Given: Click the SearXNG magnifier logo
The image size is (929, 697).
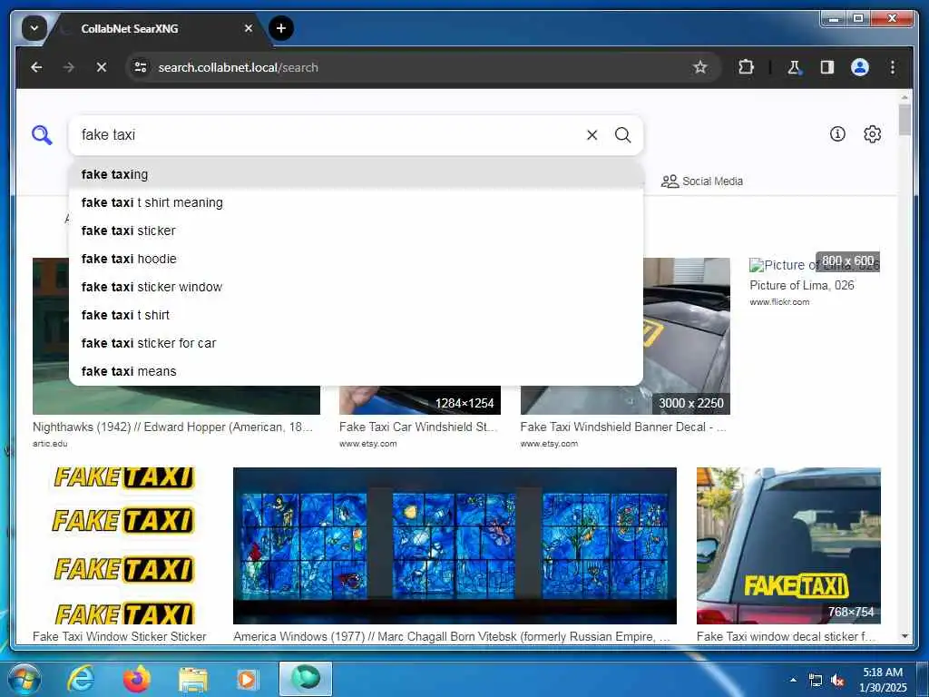Looking at the screenshot, I should coord(42,135).
